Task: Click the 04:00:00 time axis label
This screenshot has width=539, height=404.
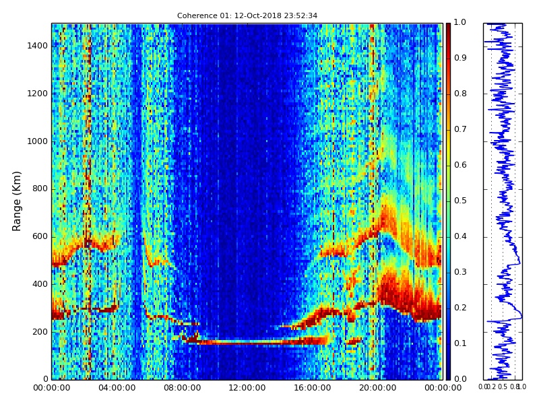Action: click(x=117, y=388)
